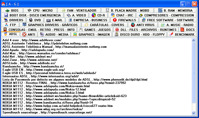Click the ANTI VIRUS icon
Screen dimensions: 199x118
coord(133,25)
